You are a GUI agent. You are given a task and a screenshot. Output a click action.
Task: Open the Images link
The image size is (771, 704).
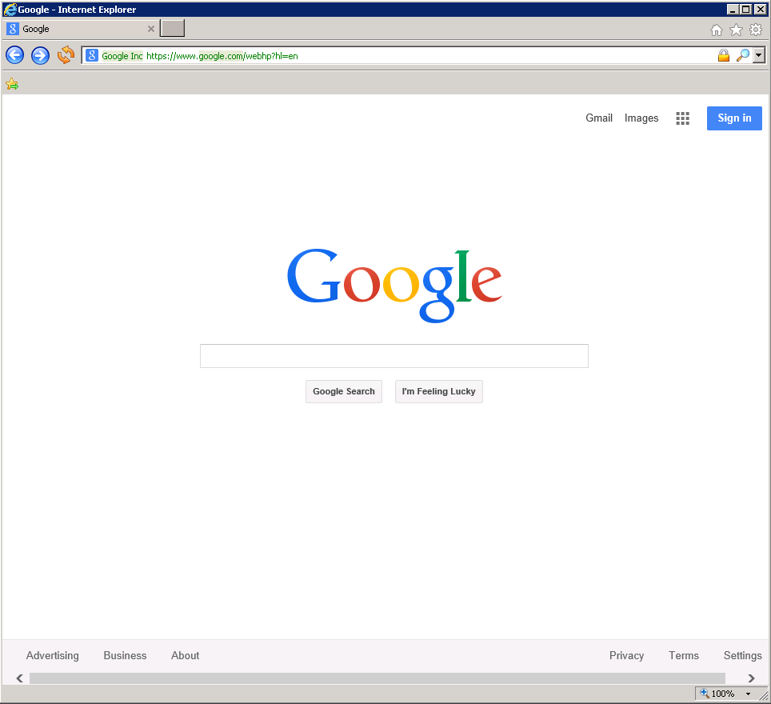click(x=641, y=118)
